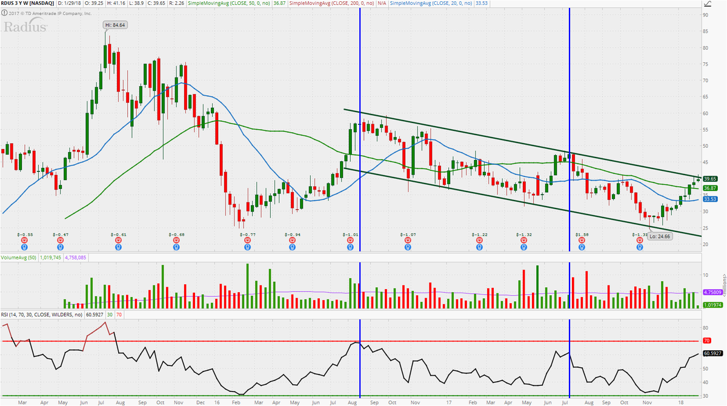
Task: Click the RDUS 3 Y W [NASDAQ] symbol label
Action: pyautogui.click(x=27, y=4)
